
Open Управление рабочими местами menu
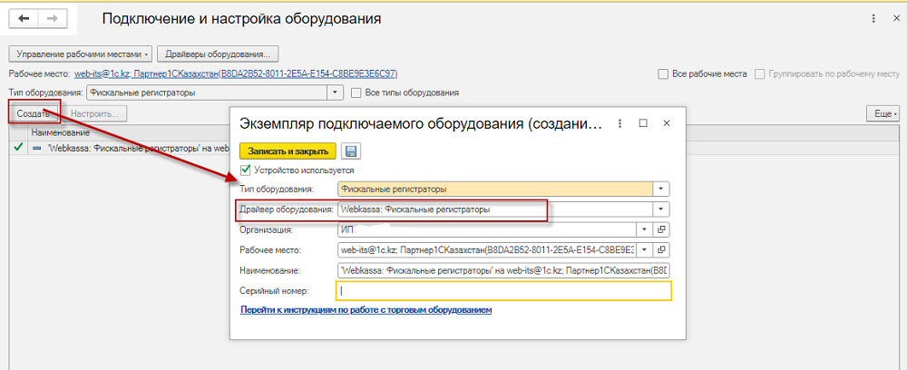81,54
